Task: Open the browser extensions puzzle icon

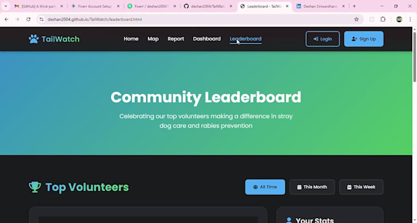Action: point(383,19)
